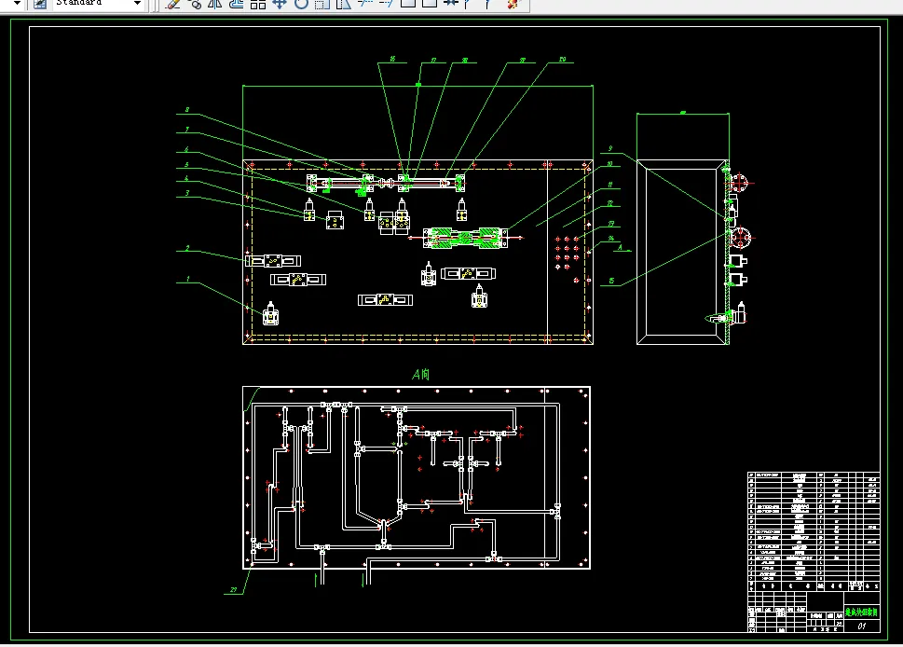Select part balloon number 7
Viewport: 903px width, 647px height.
point(187,130)
